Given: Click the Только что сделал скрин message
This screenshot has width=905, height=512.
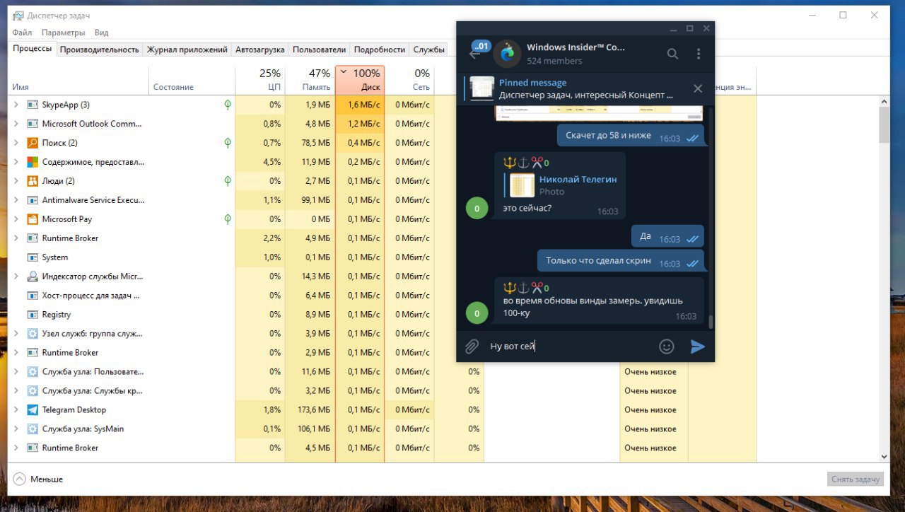Looking at the screenshot, I should pos(621,261).
